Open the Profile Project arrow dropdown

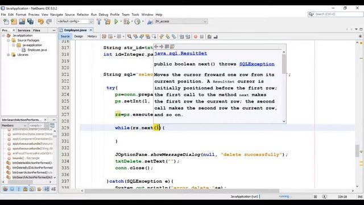[x=143, y=22]
